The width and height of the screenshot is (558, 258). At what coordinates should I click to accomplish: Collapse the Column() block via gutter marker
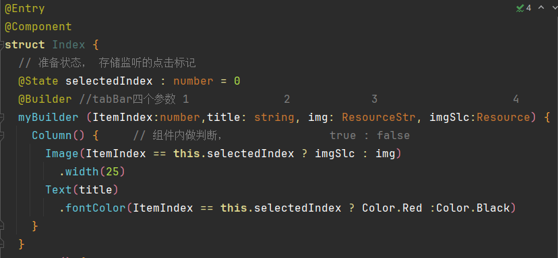click(2, 135)
